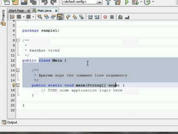Open the Output panel at bottom
This screenshot has width=178, height=134.
9,122
